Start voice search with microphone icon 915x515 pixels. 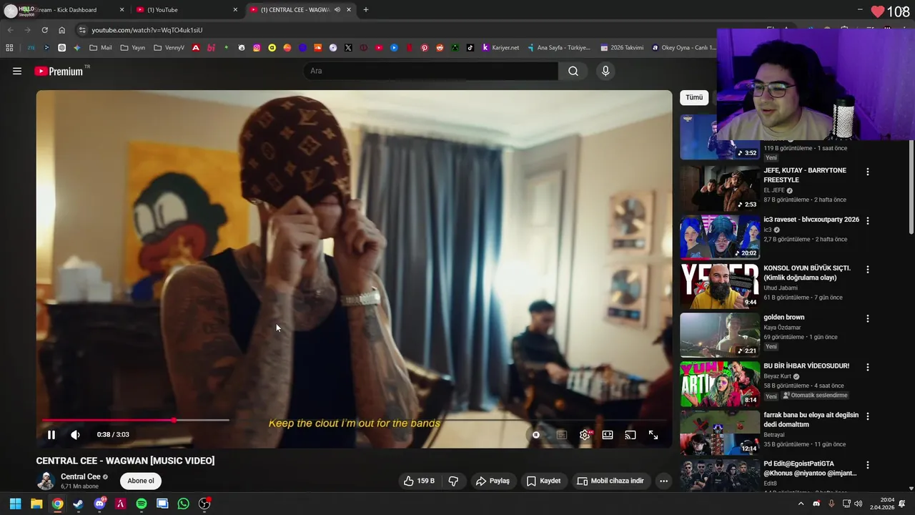pos(605,71)
